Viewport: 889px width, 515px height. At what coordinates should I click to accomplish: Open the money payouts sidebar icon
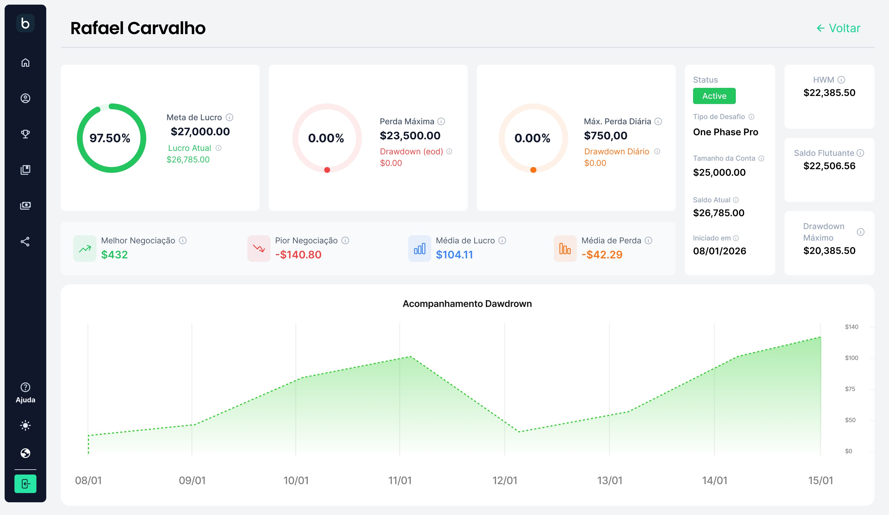[25, 206]
